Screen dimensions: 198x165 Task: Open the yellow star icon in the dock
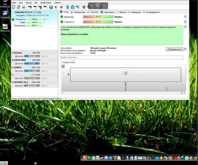[x=161, y=158]
